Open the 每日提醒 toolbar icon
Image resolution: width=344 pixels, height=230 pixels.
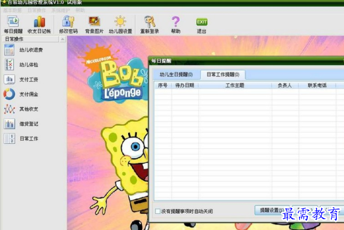[x=13, y=24]
